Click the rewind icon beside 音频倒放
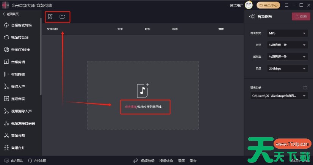Viewport: 313px width, 165px height. [252, 16]
